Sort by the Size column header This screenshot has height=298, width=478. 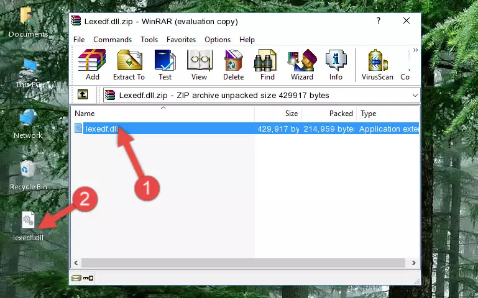click(278, 114)
